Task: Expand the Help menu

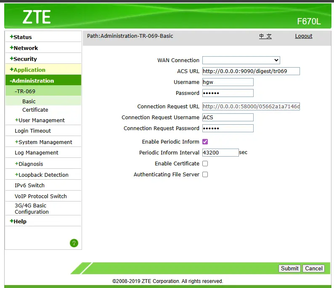Action: coord(18,221)
